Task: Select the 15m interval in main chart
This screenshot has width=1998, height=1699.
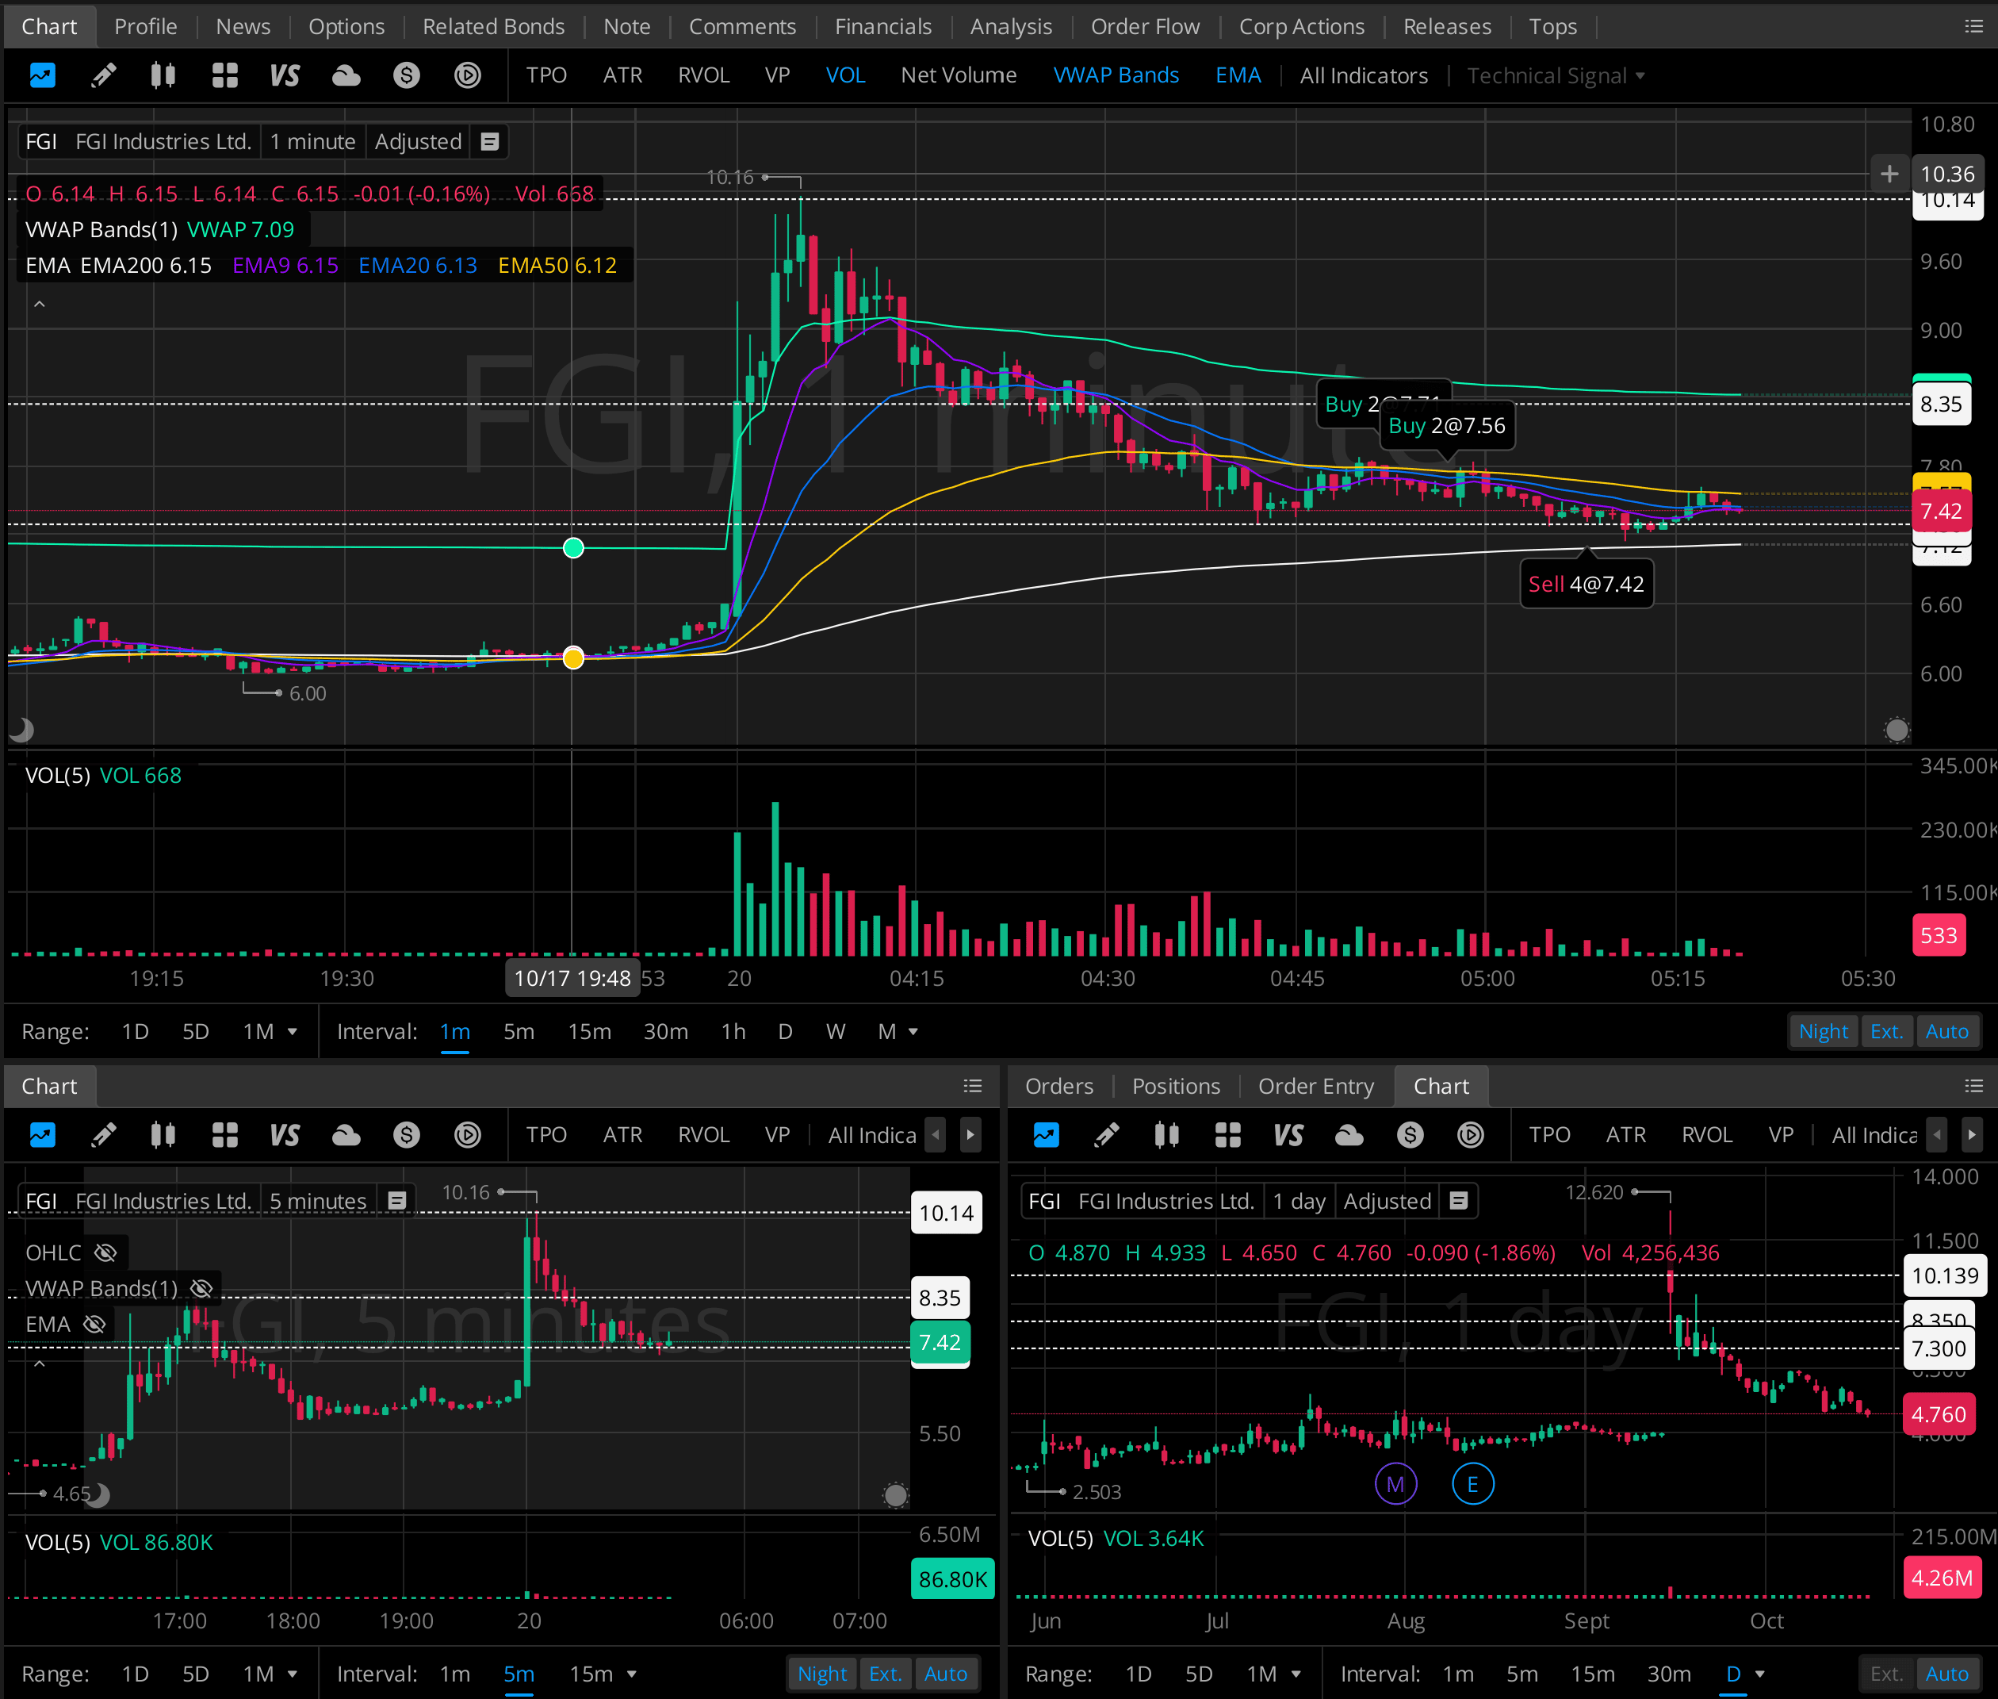Action: coord(588,1031)
